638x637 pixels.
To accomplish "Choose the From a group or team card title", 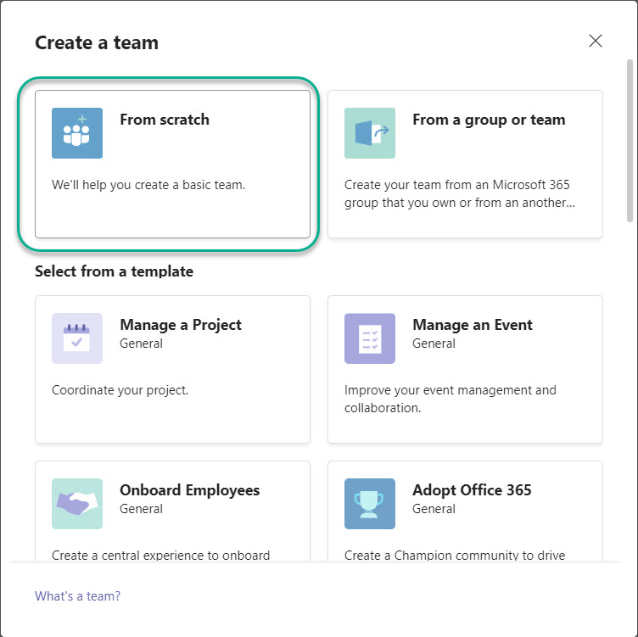I will (489, 120).
